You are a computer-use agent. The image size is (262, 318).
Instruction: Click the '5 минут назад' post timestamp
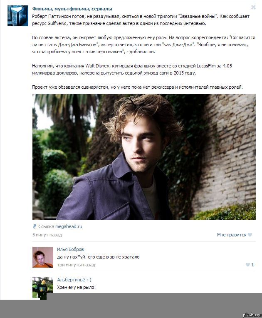click(47, 235)
